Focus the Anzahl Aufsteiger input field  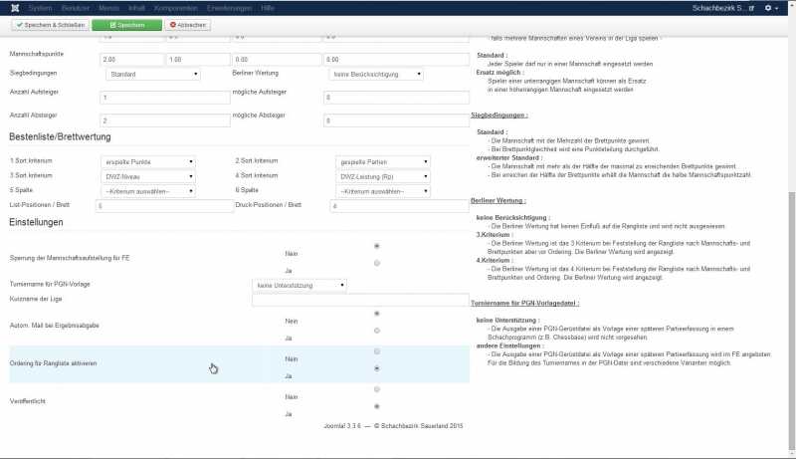click(165, 98)
